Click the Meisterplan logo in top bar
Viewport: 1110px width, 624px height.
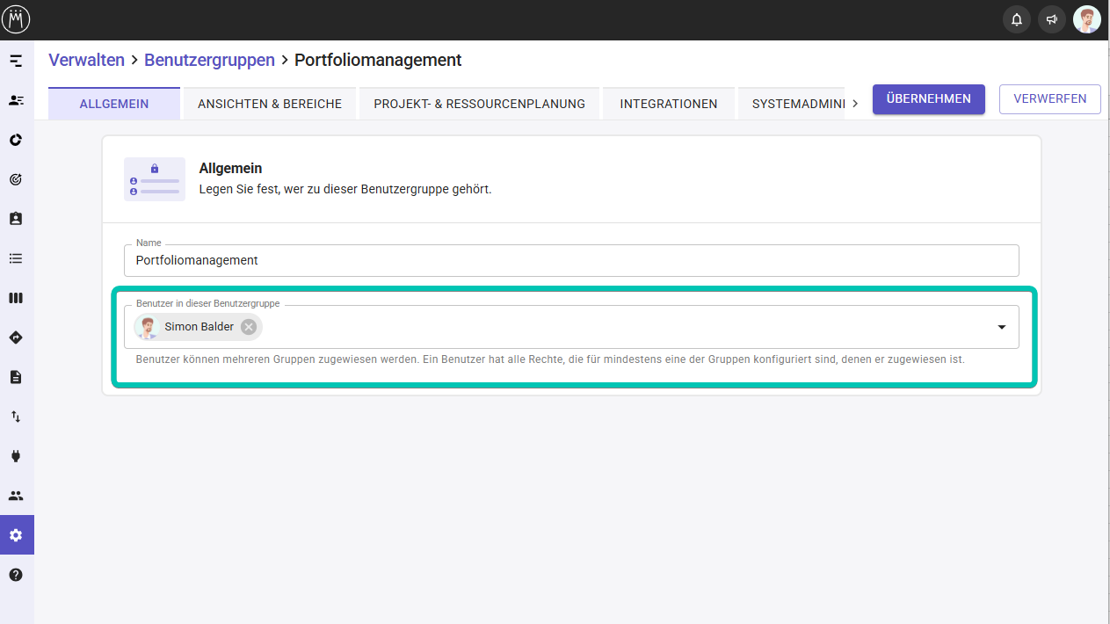tap(16, 19)
